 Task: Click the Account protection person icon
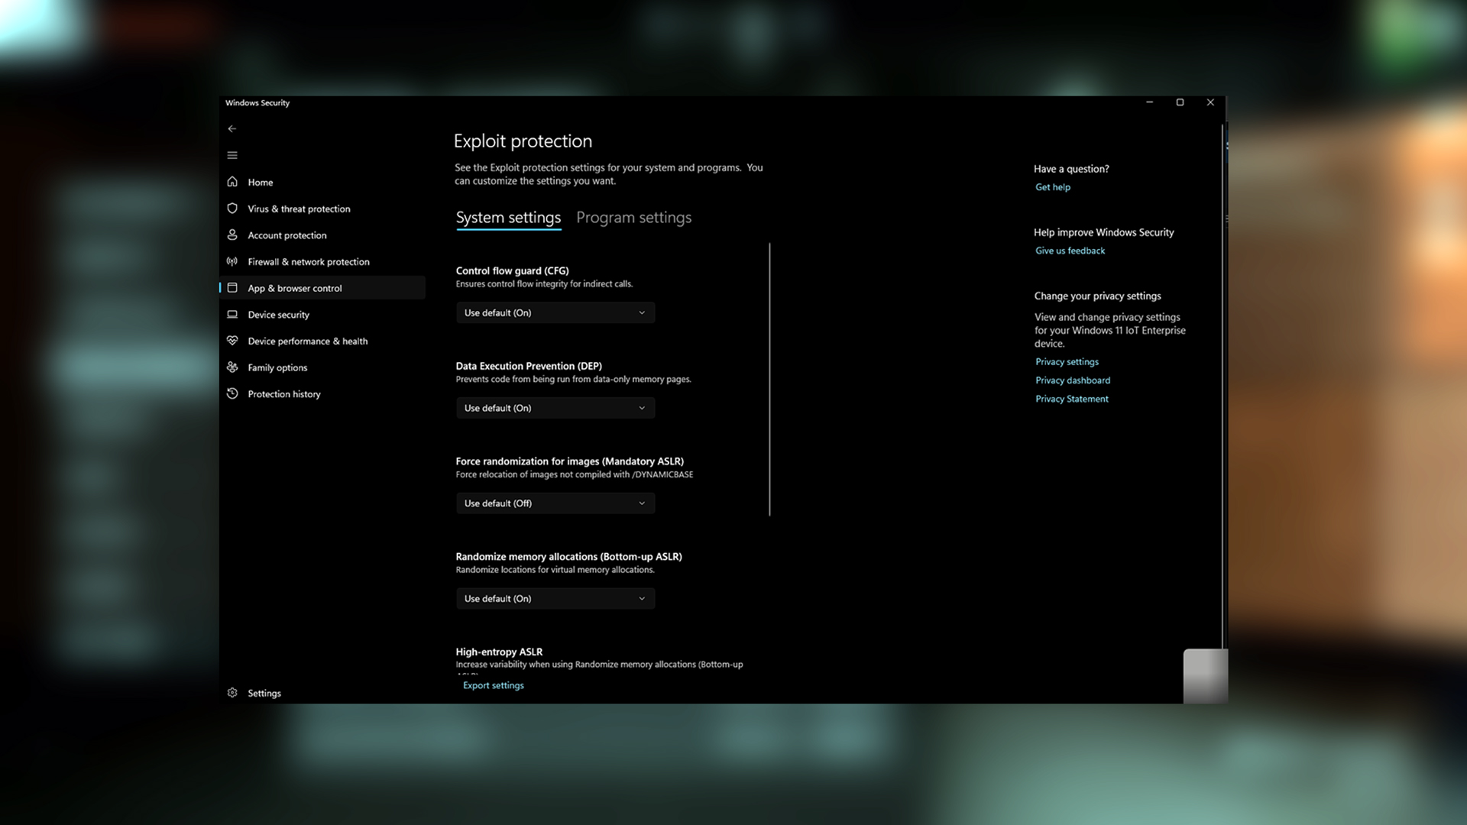[232, 235]
